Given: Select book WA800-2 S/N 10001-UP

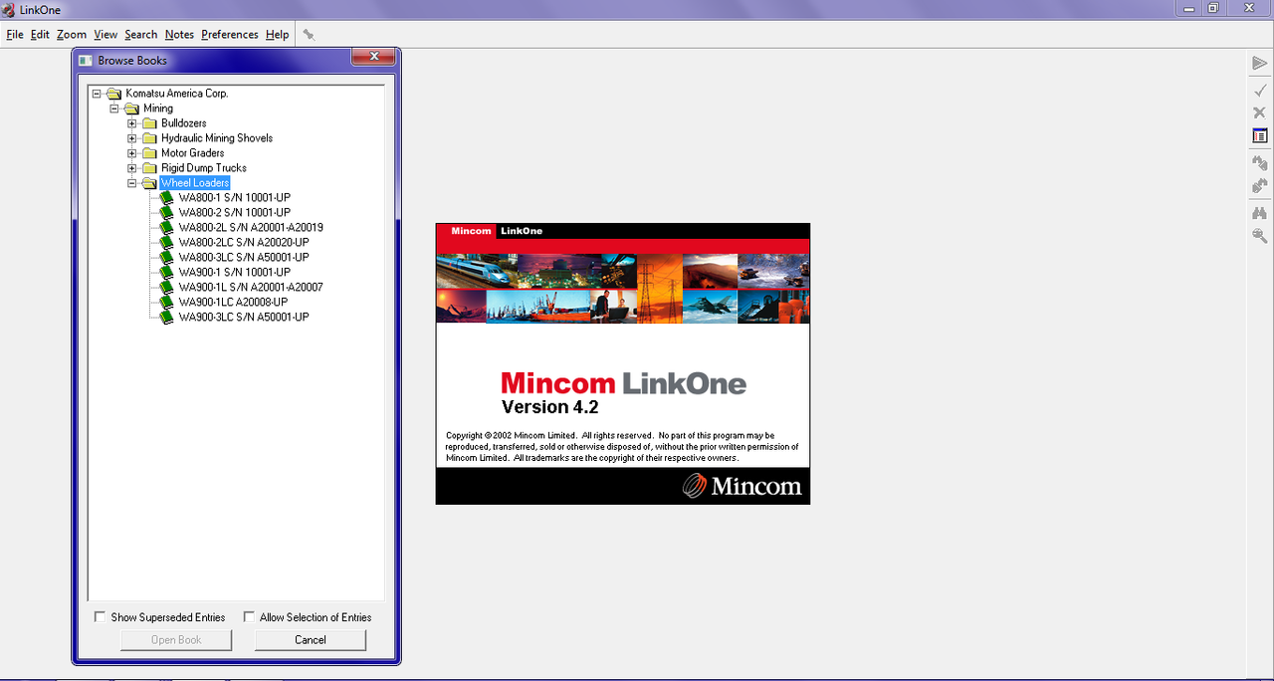Looking at the screenshot, I should tap(235, 213).
